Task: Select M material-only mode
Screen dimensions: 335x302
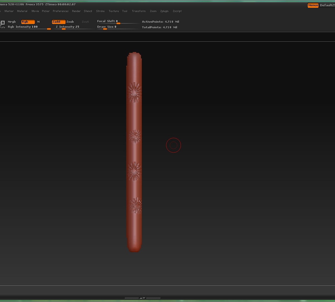Action: [x=38, y=22]
